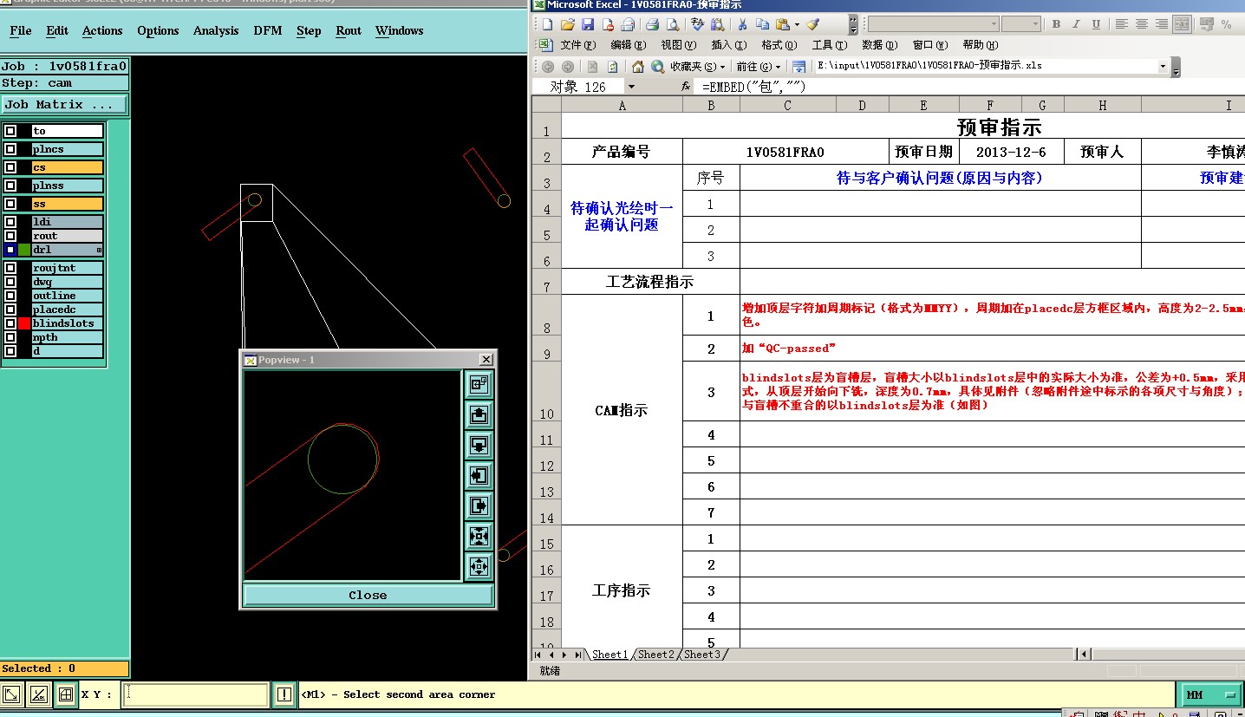Click Excel Merge and Center icon
This screenshot has width=1245, height=717.
[x=1182, y=24]
